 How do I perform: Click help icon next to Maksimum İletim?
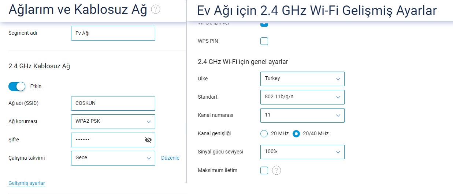click(x=277, y=170)
